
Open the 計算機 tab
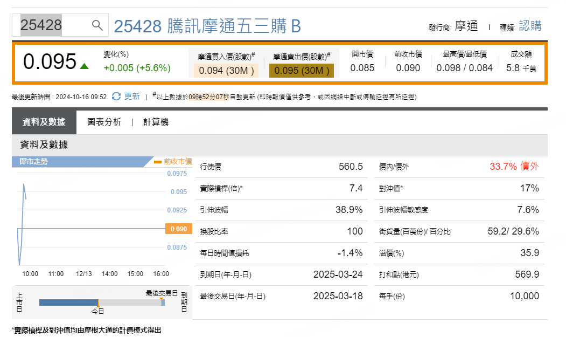pyautogui.click(x=156, y=122)
